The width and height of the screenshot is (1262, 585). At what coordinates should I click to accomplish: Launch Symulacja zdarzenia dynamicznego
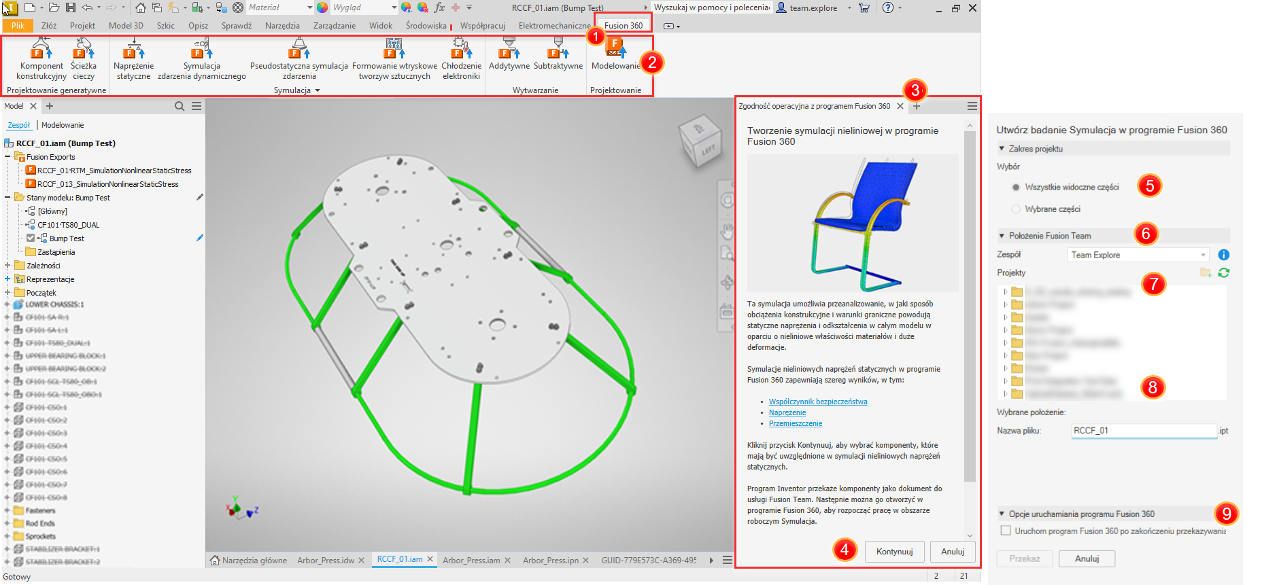tap(202, 49)
